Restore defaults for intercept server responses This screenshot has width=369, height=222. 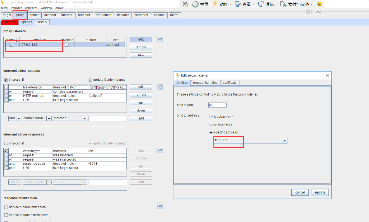point(160,151)
